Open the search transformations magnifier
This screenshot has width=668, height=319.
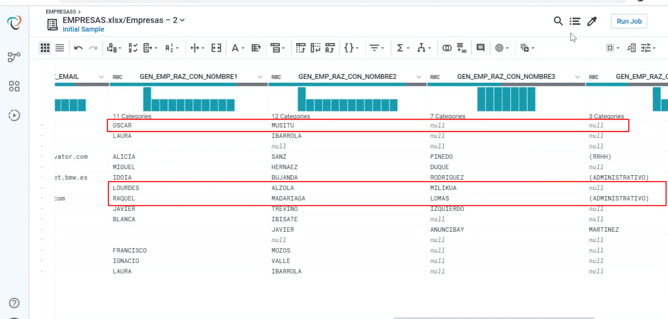click(558, 21)
